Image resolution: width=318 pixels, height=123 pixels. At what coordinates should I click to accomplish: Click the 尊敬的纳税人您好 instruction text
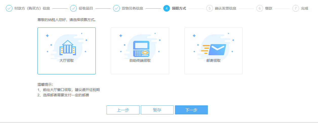(x=67, y=19)
